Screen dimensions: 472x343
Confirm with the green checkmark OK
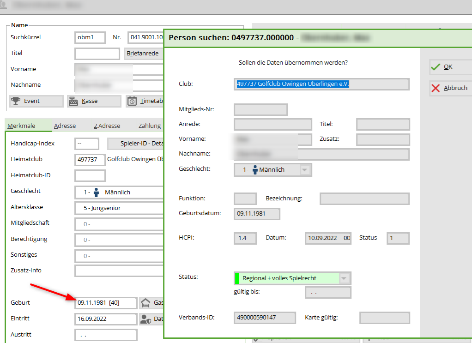tap(435, 67)
